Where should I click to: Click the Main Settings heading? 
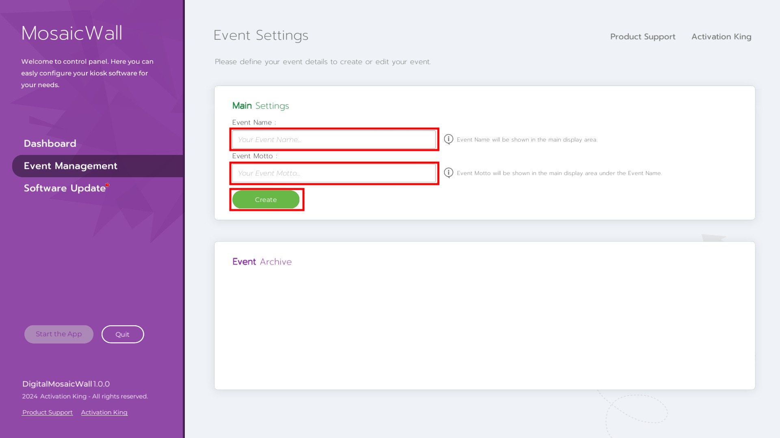point(260,105)
